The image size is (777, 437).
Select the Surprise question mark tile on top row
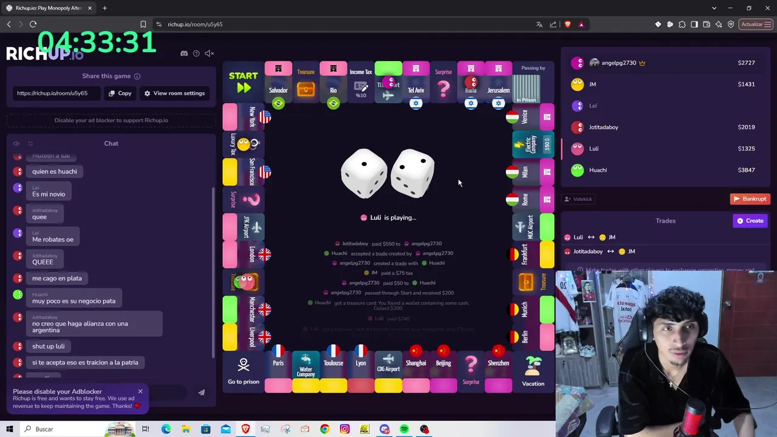(444, 85)
